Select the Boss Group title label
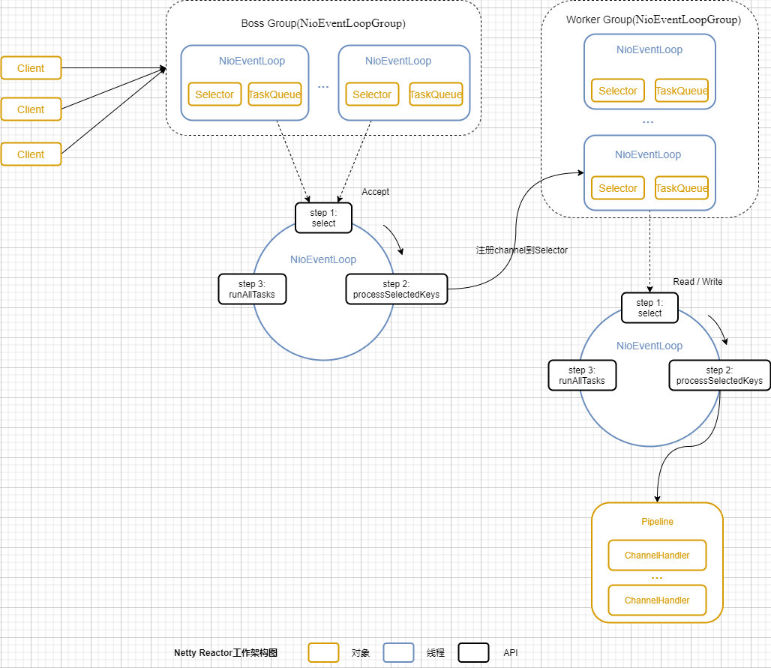This screenshot has height=668, width=771. pyautogui.click(x=323, y=23)
